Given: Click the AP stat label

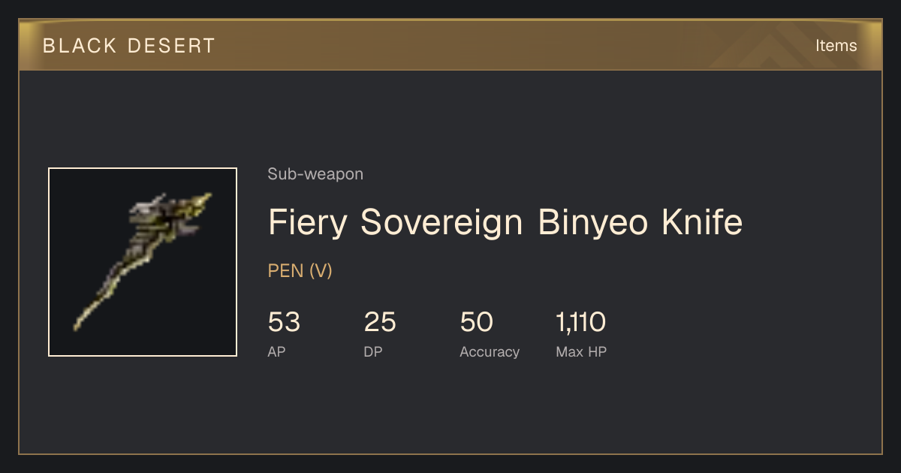Looking at the screenshot, I should (277, 351).
